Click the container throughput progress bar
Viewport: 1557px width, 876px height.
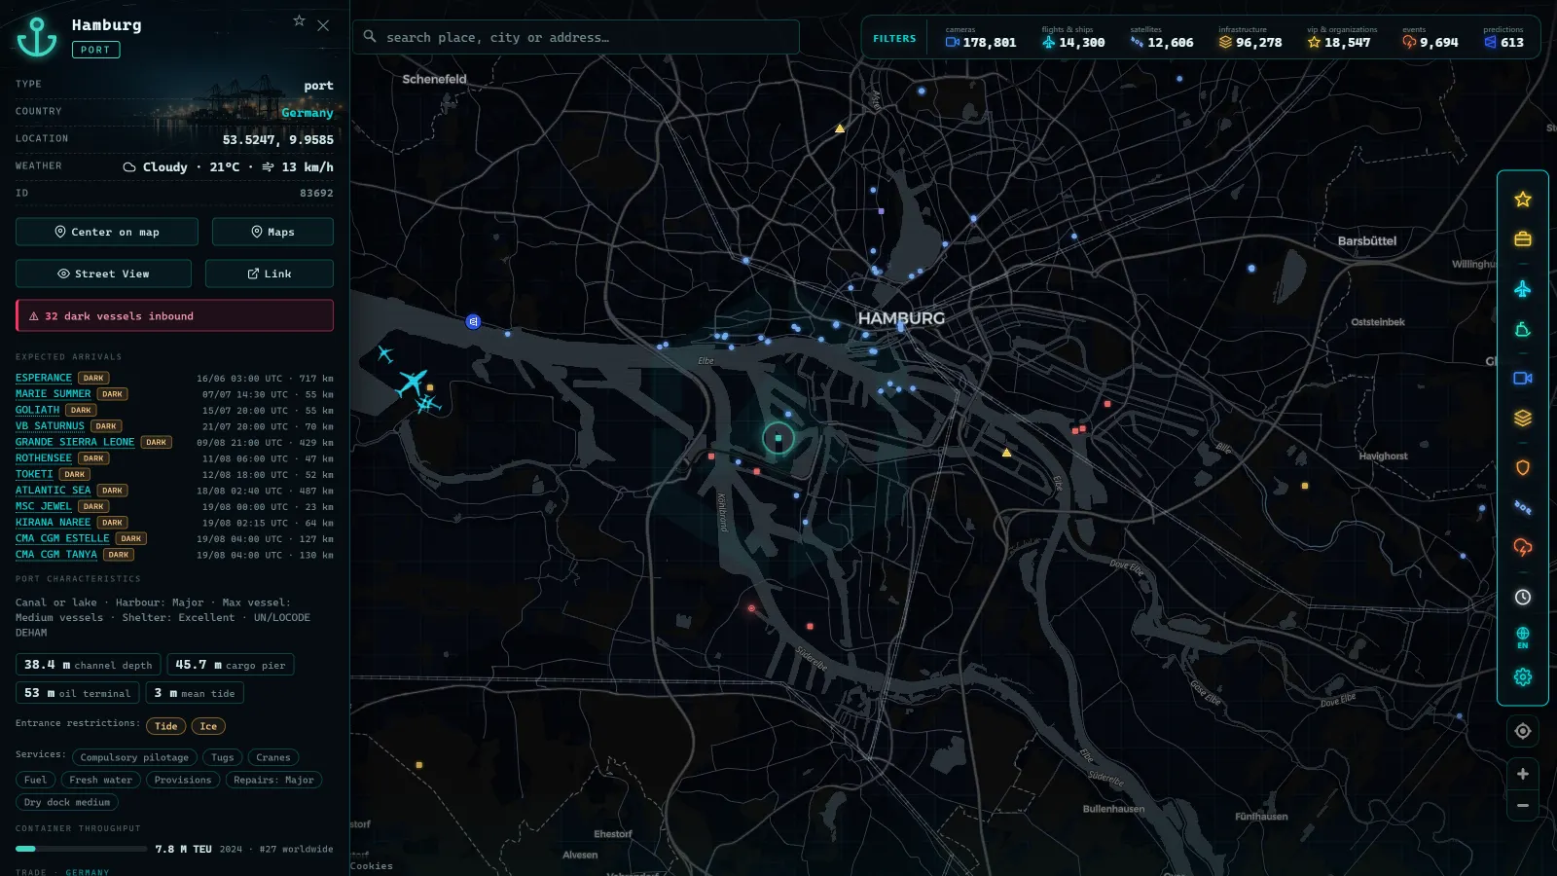click(x=81, y=849)
